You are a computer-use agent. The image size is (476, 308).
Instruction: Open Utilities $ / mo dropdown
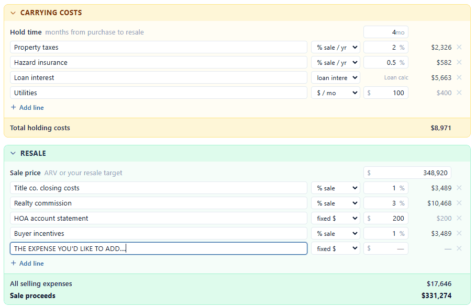pyautogui.click(x=336, y=93)
